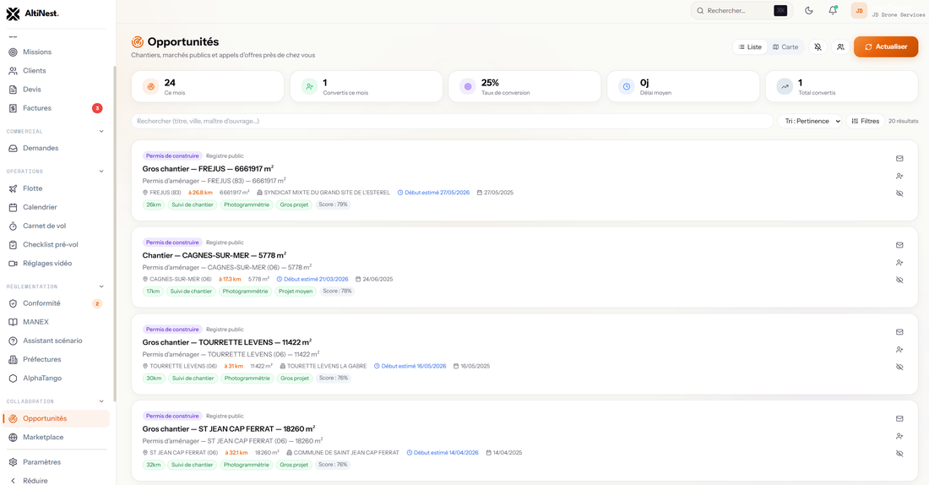
Task: Open 'Gros chantier — TOURRETTE LEVENS — 11422 m²' title
Action: click(x=227, y=342)
